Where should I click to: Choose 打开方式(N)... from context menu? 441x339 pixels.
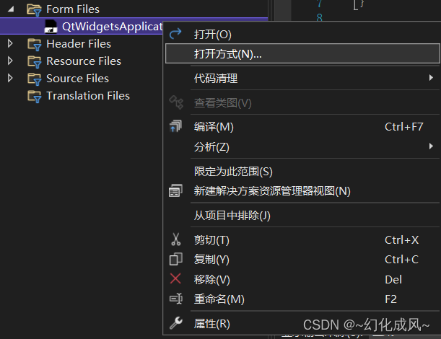pos(228,54)
